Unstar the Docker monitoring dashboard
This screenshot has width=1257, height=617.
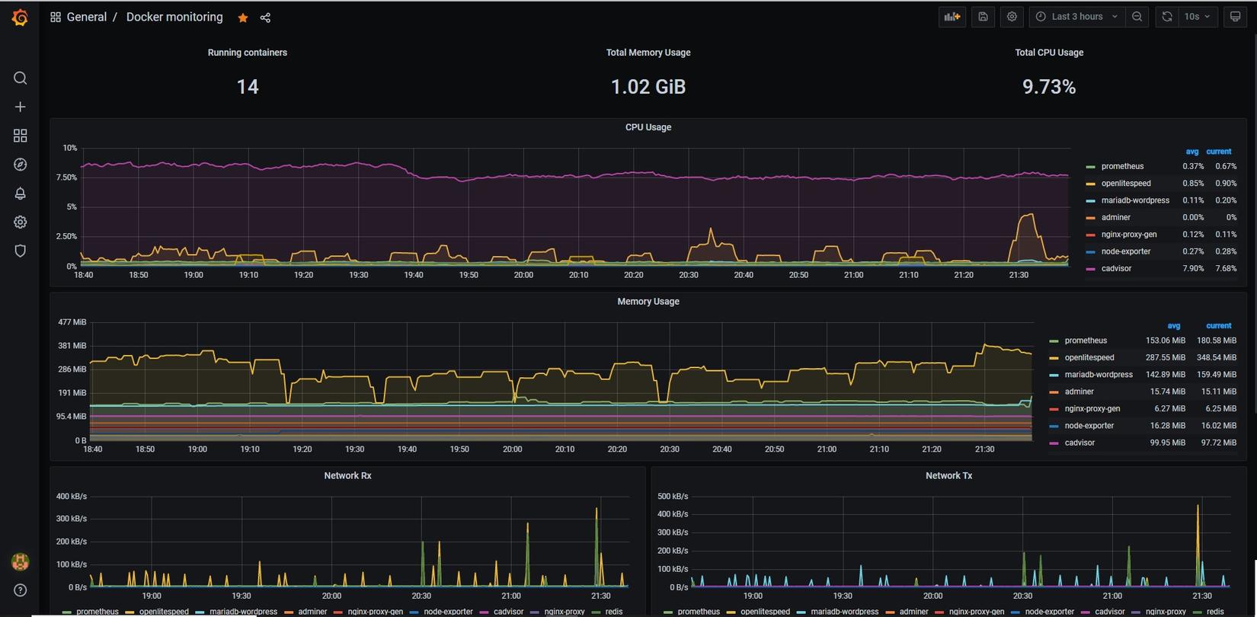243,18
